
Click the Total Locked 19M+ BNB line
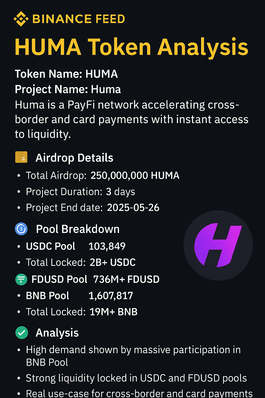[82, 312]
